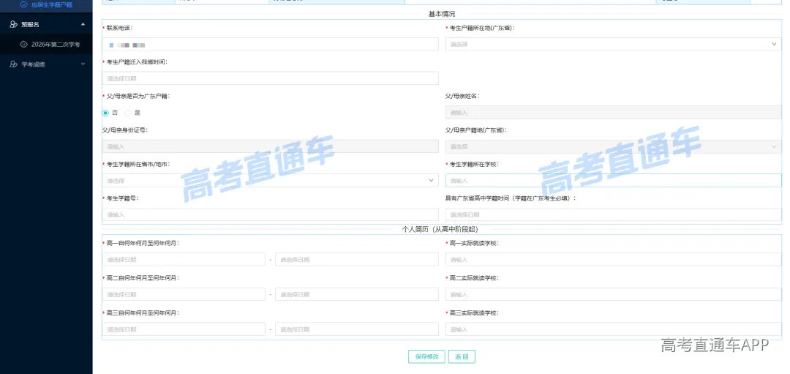This screenshot has width=790, height=374.
Task: Click the eye icon beside 应届生学籍户籍
Action: pyautogui.click(x=23, y=4)
